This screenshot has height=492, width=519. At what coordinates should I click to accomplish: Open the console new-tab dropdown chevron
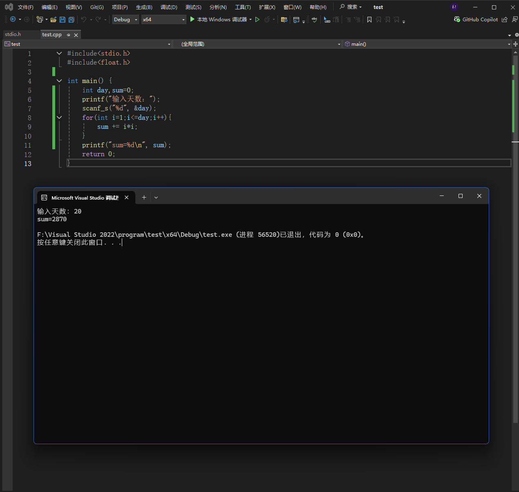[156, 197]
